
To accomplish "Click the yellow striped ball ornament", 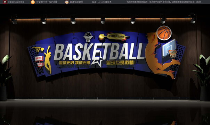I will [x=102, y=36].
